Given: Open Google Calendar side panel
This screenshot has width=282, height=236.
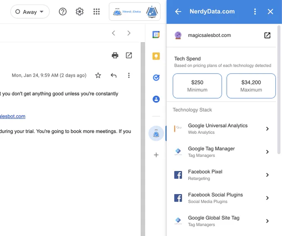Looking at the screenshot, I should 156,34.
